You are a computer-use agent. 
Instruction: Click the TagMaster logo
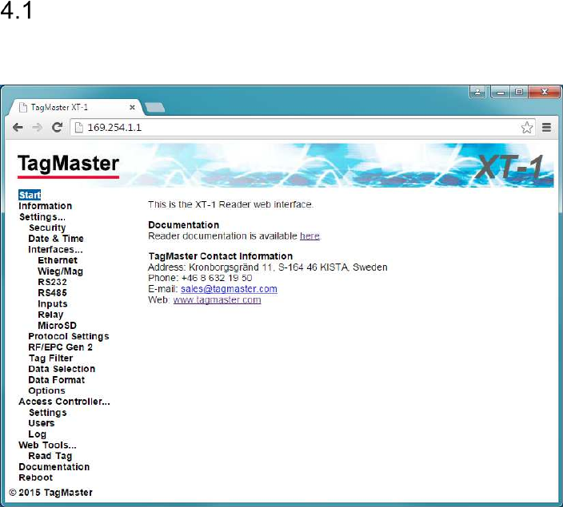[x=68, y=165]
